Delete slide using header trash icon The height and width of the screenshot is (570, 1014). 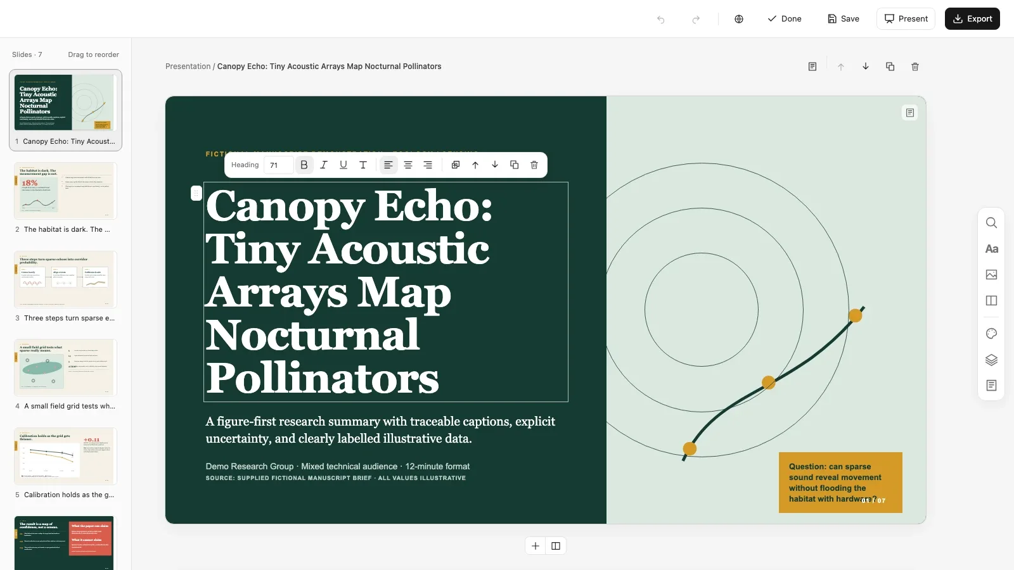coord(915,66)
